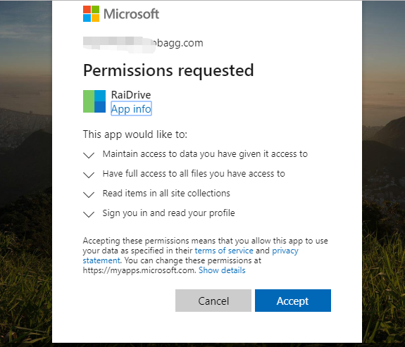Click the Accept button

click(x=293, y=301)
